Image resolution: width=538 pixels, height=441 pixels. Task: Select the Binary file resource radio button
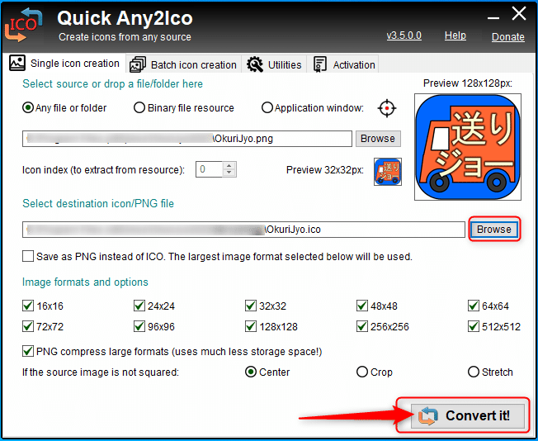tap(139, 108)
